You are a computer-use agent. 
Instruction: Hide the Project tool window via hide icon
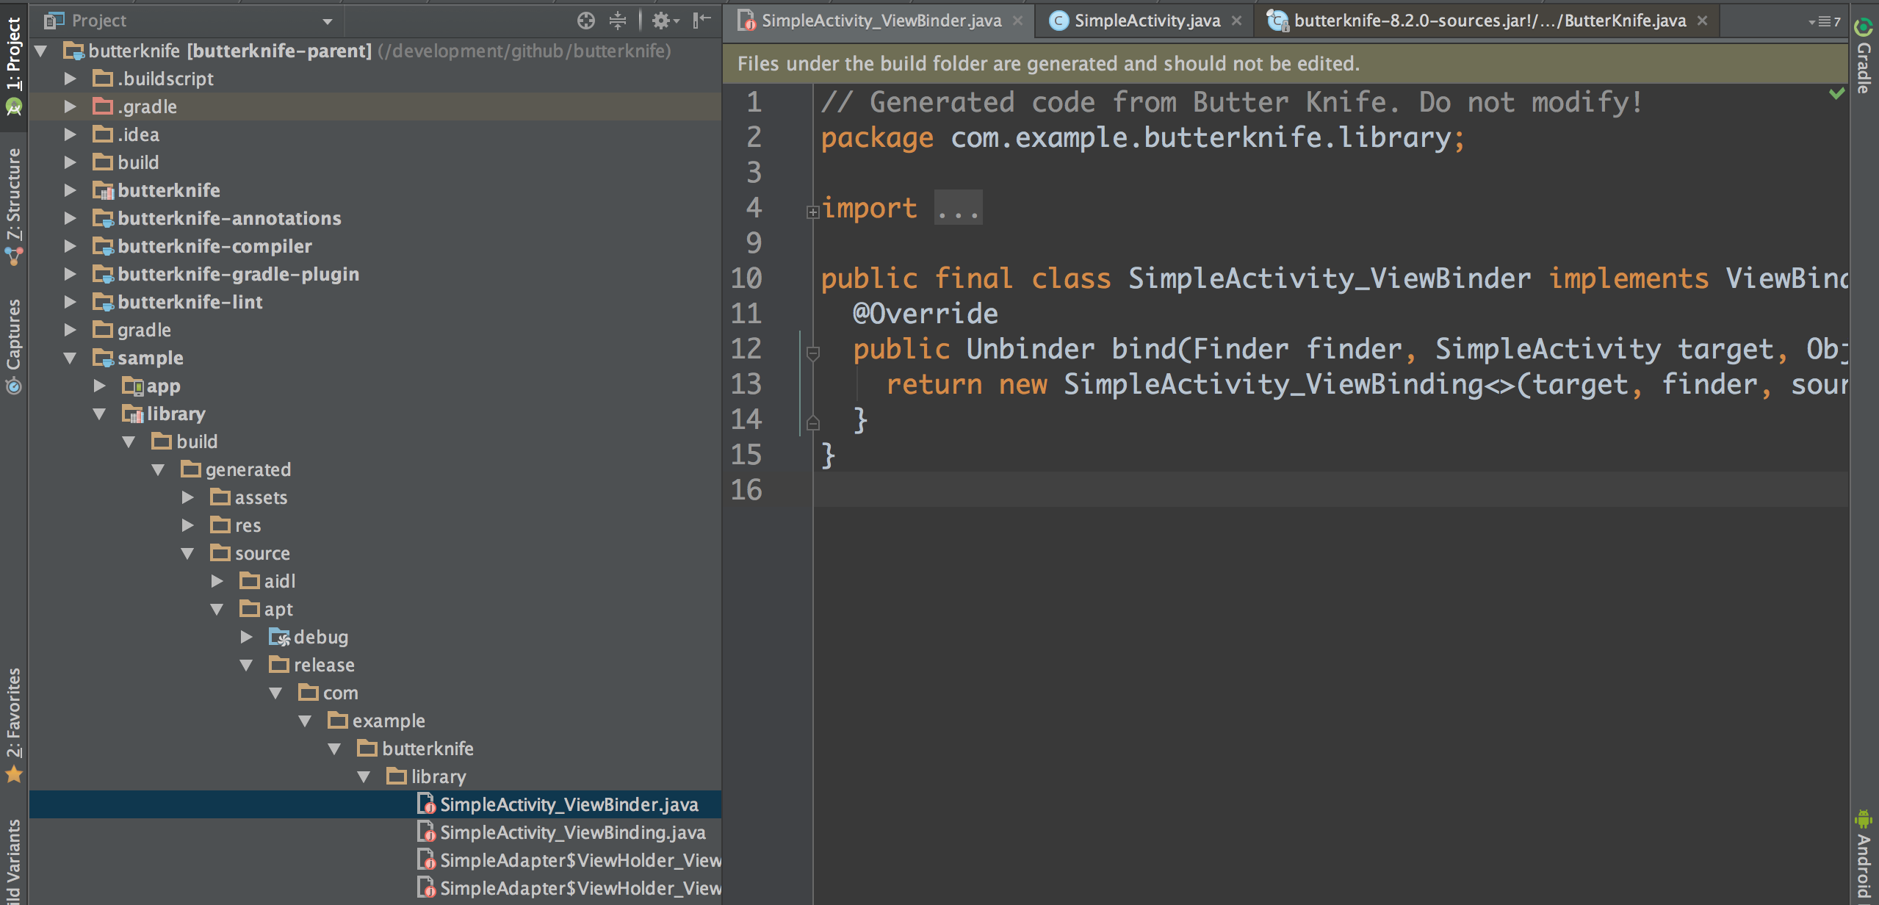[702, 21]
